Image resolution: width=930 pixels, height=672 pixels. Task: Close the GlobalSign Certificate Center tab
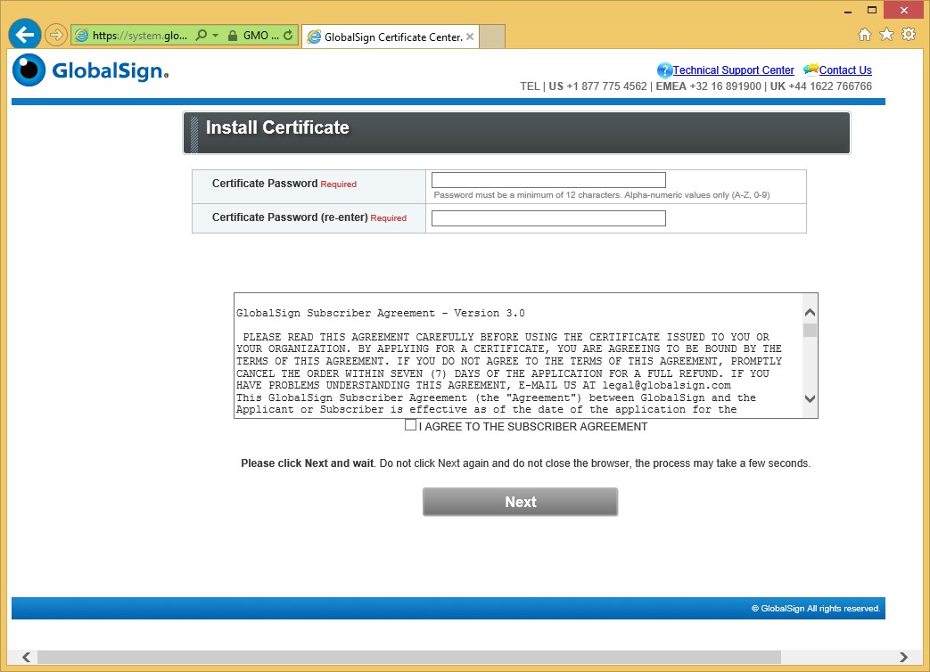click(x=470, y=37)
